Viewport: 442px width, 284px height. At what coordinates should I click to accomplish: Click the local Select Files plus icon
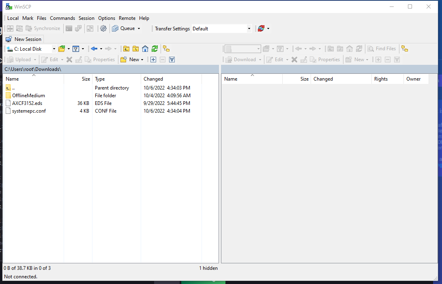pyautogui.click(x=153, y=60)
